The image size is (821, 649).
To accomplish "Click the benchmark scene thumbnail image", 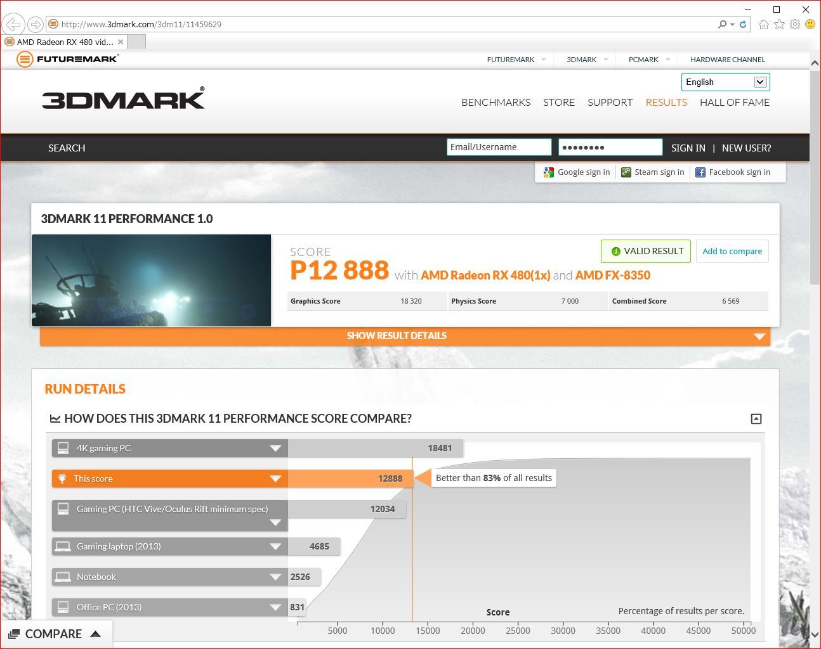I will [x=152, y=280].
